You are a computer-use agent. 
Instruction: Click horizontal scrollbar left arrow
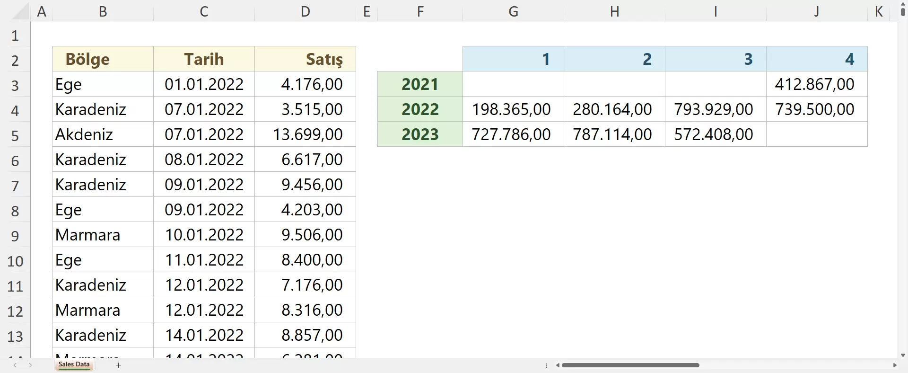tap(558, 365)
